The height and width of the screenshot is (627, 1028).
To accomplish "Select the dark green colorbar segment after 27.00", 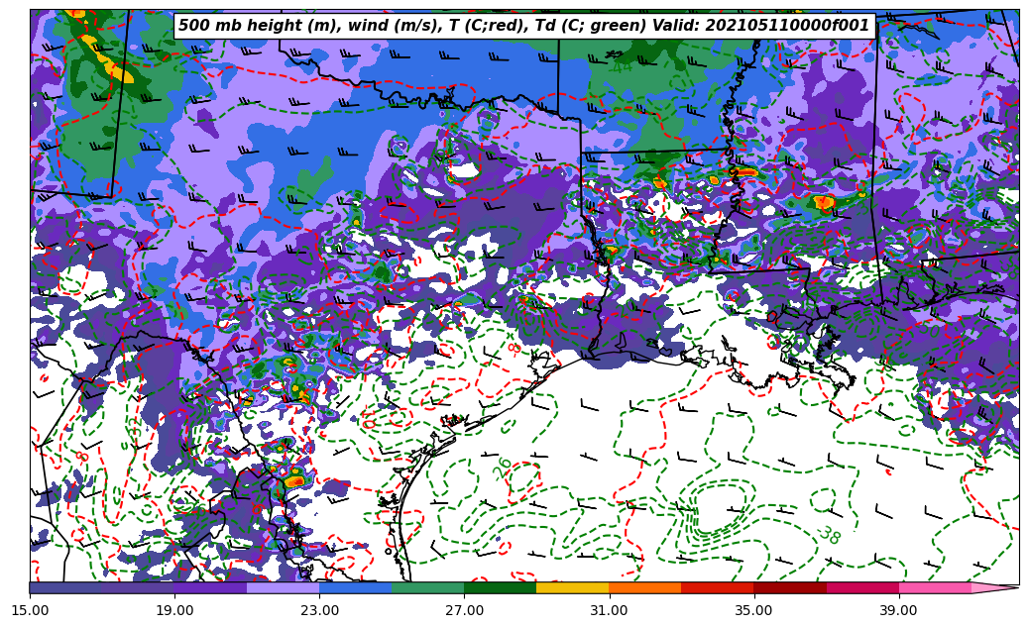I will tap(501, 587).
